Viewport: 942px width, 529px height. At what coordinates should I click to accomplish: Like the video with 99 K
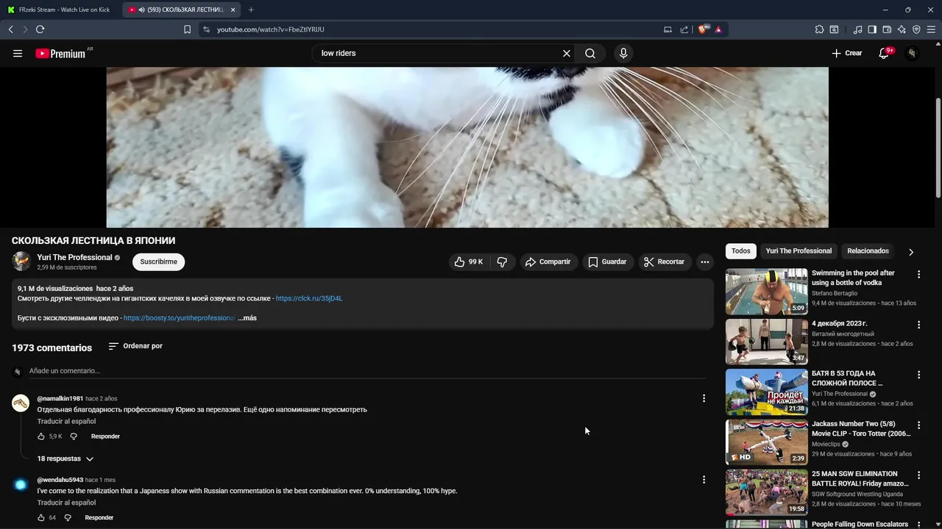pyautogui.click(x=469, y=262)
